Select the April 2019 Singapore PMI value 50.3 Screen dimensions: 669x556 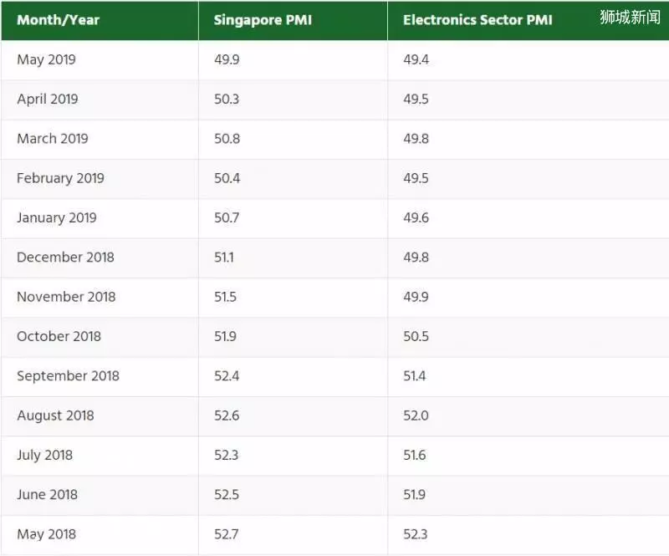point(227,99)
